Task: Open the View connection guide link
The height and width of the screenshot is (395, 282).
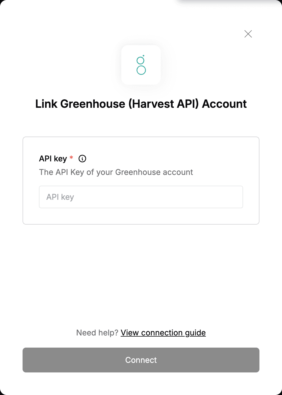Action: (163, 333)
